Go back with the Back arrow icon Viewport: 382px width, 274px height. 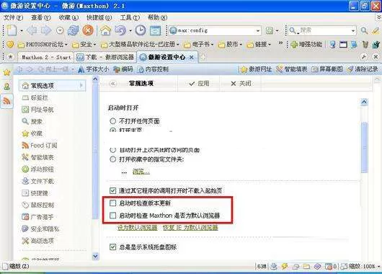32,30
